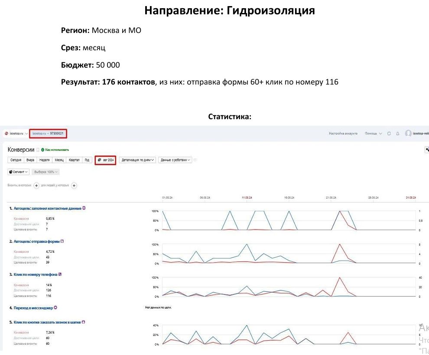
Task: Click 'Достижения цели' value 43
Action: (48, 257)
